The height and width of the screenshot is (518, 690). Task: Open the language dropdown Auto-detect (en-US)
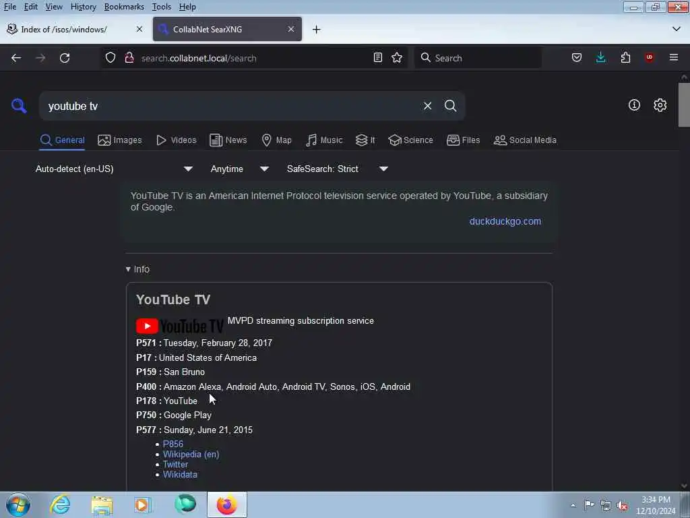tap(114, 169)
